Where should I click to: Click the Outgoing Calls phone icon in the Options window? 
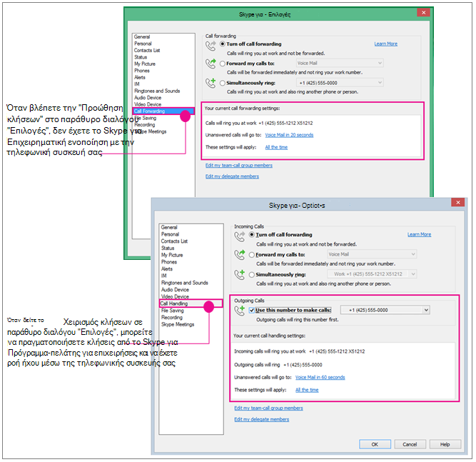[240, 311]
